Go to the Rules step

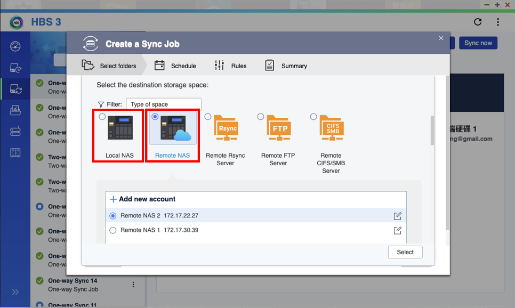pos(230,66)
